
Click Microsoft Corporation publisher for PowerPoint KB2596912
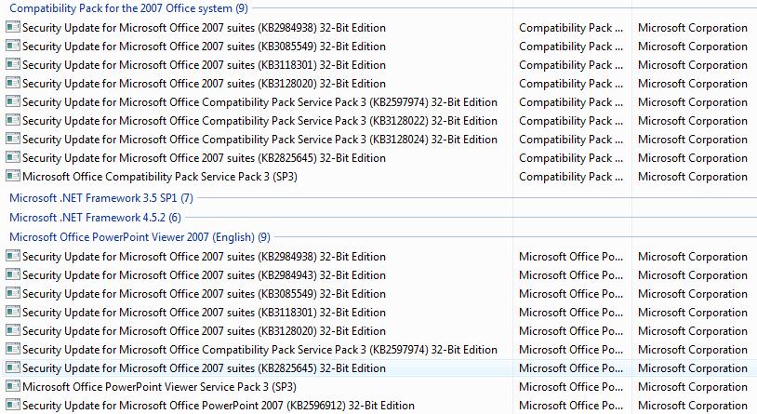692,406
